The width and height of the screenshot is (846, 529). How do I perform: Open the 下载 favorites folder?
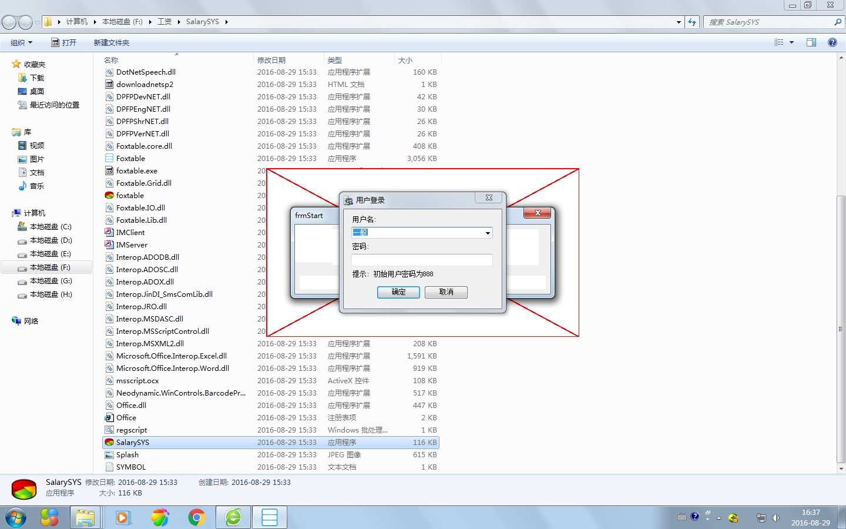point(37,78)
